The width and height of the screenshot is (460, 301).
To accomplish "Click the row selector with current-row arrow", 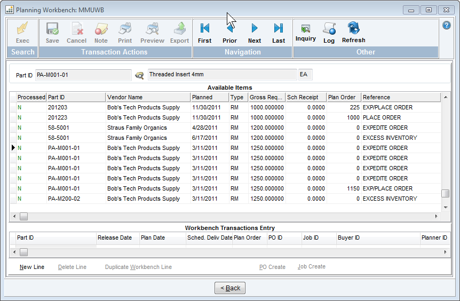I will (13, 148).
